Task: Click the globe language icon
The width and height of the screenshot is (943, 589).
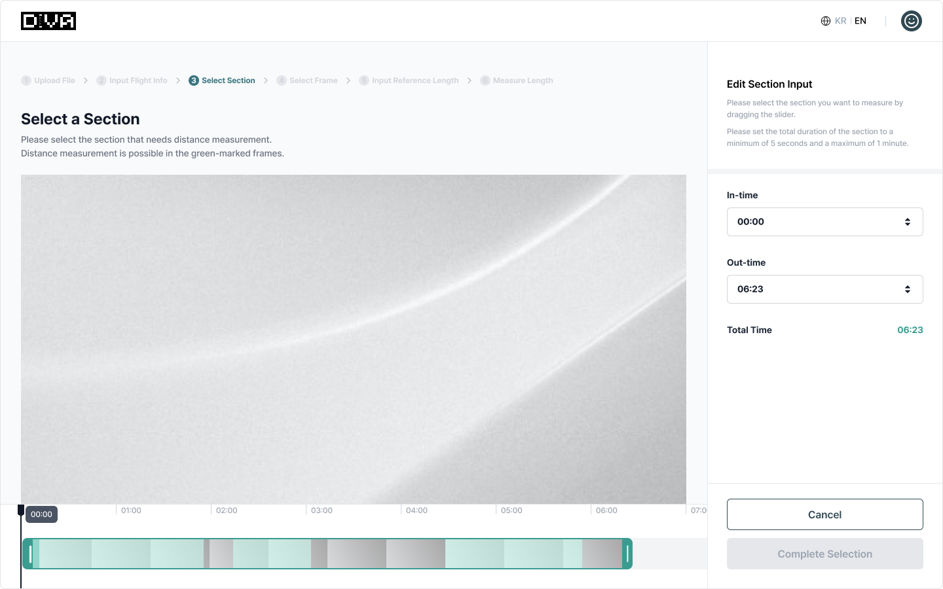Action: coord(826,21)
